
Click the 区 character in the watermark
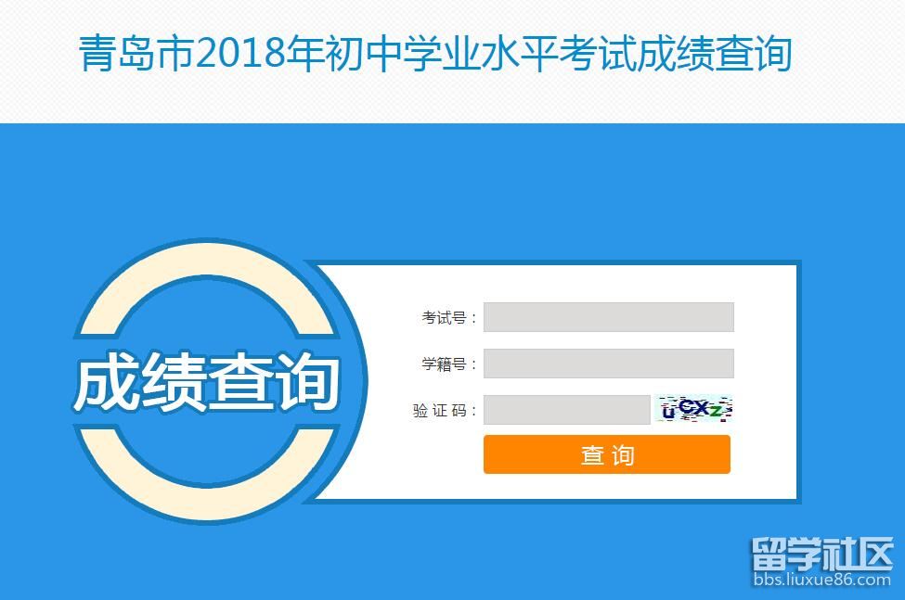875,554
